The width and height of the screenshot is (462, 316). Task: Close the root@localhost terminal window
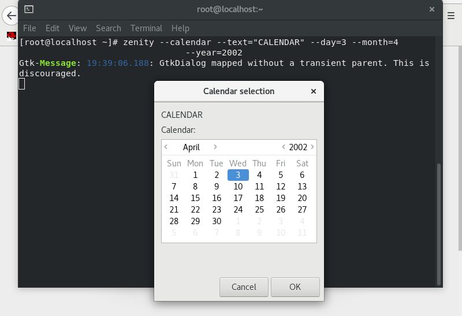[x=432, y=9]
